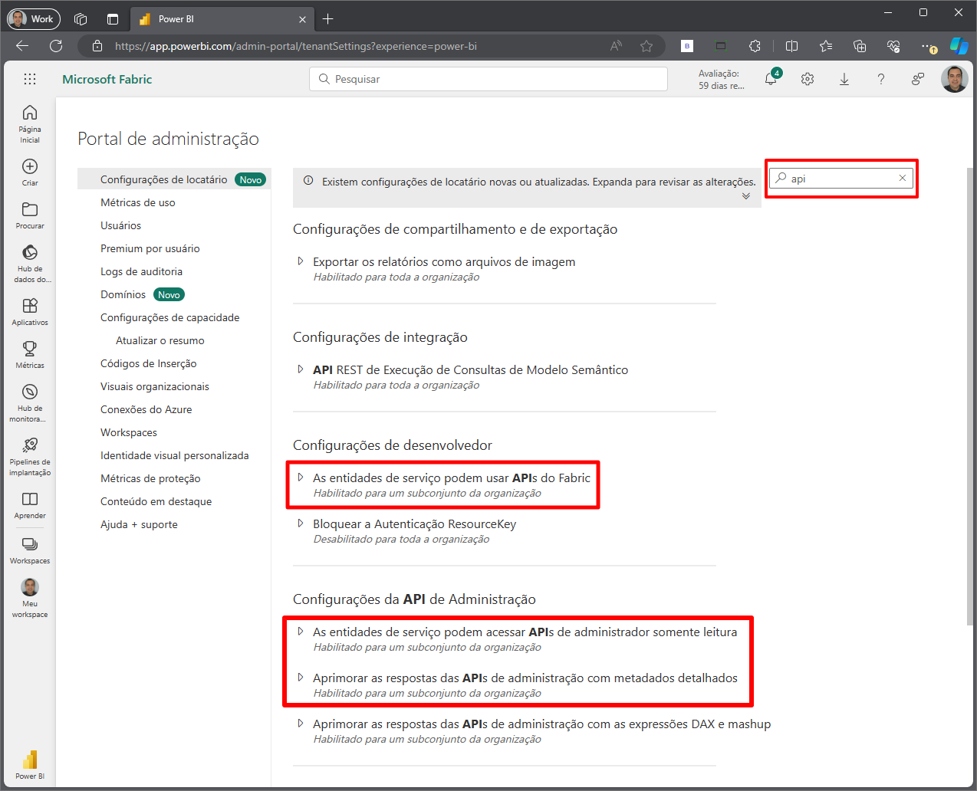Expand the API REST de Execução setting
The height and width of the screenshot is (791, 977).
[x=301, y=369]
